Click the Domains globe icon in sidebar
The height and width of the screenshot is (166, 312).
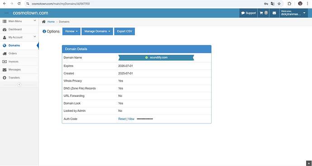point(5,45)
